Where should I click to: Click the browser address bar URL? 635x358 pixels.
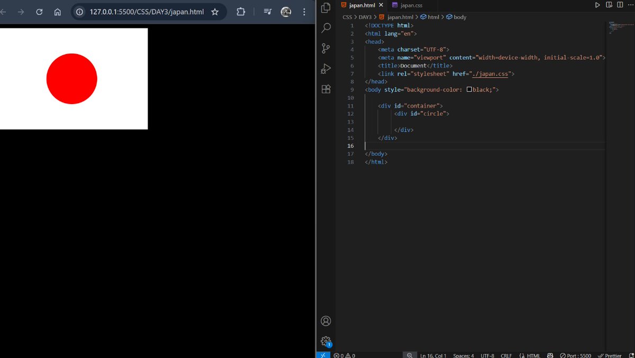click(147, 12)
